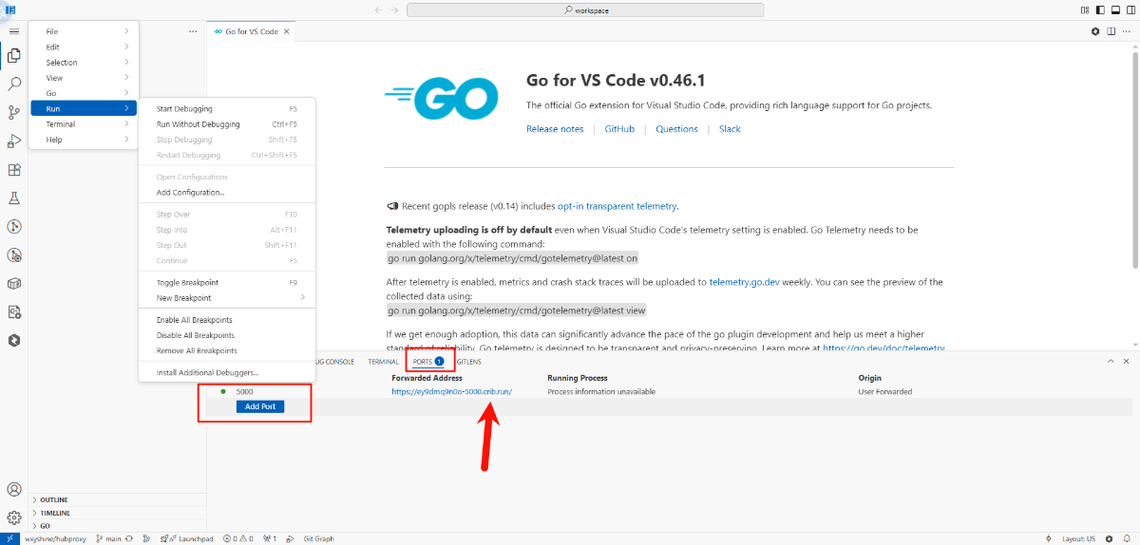The height and width of the screenshot is (545, 1140).
Task: Expand the OUTLINE section
Action: click(54, 499)
